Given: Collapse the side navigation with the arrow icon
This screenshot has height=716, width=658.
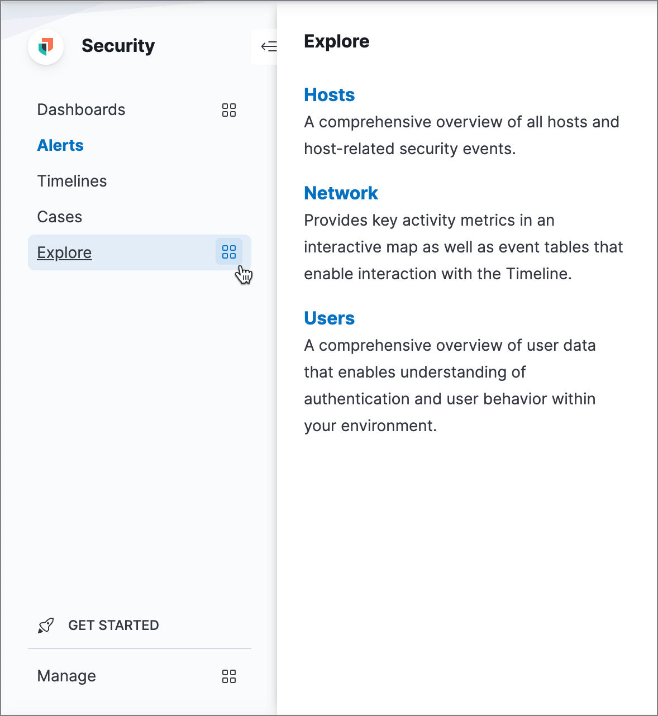Looking at the screenshot, I should [x=268, y=47].
